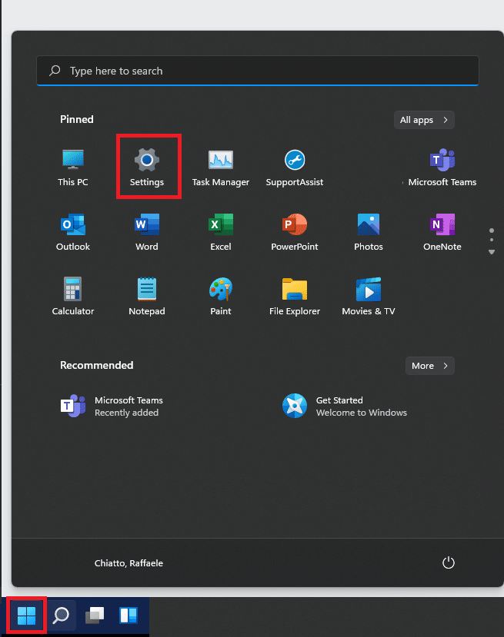Viewport: 504px width, 637px height.
Task: Open taskbar Search
Action: 62,615
